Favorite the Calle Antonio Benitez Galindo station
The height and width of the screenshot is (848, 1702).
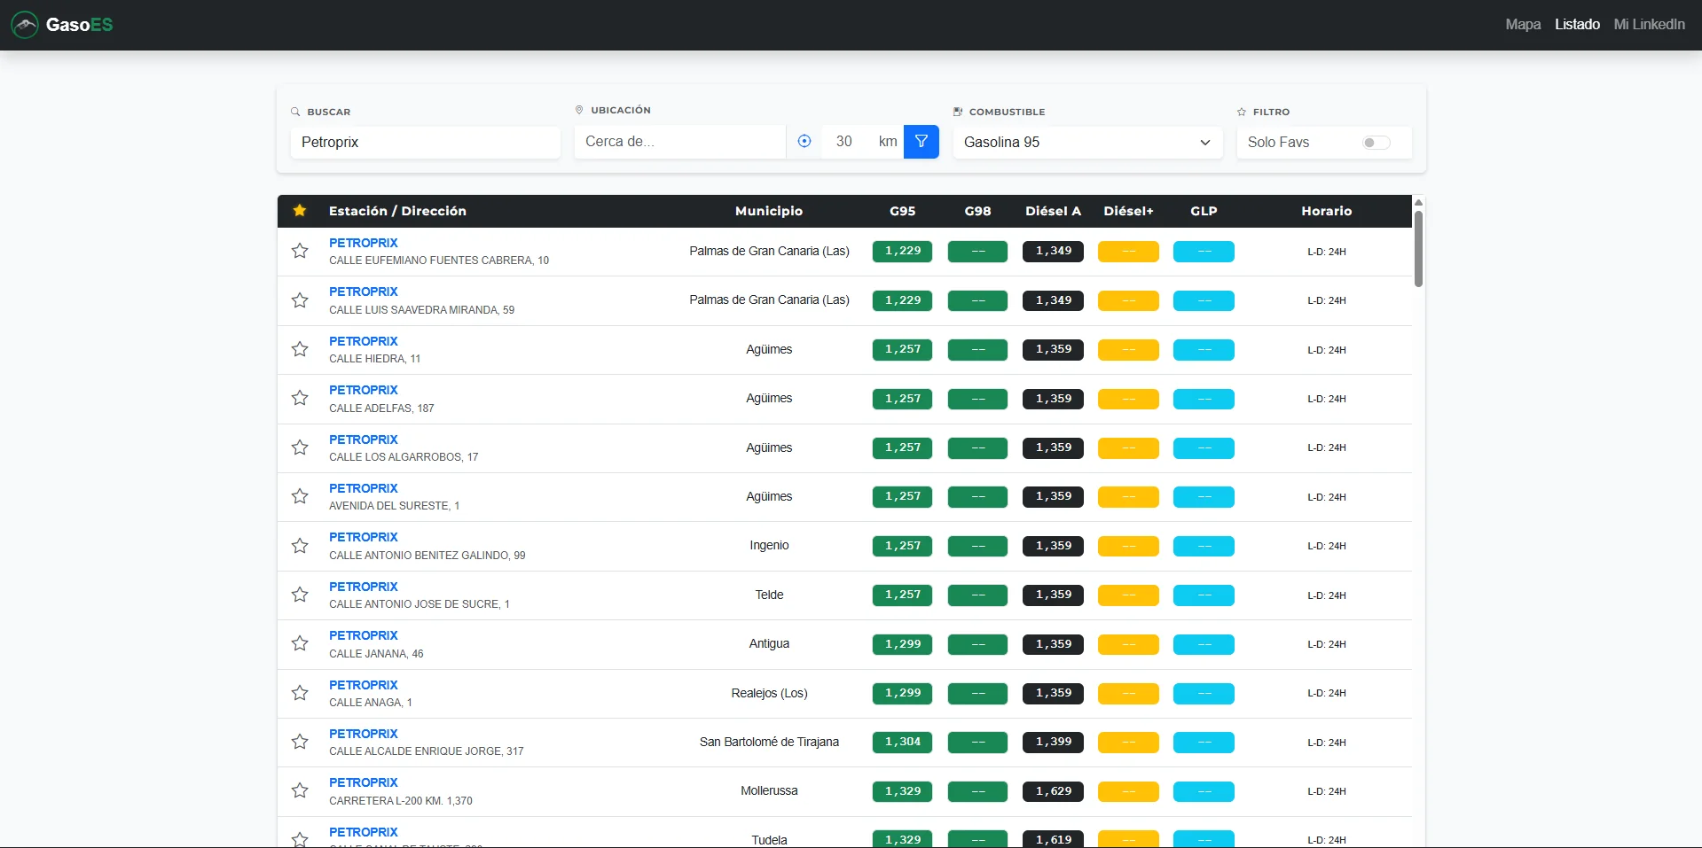[x=300, y=546]
